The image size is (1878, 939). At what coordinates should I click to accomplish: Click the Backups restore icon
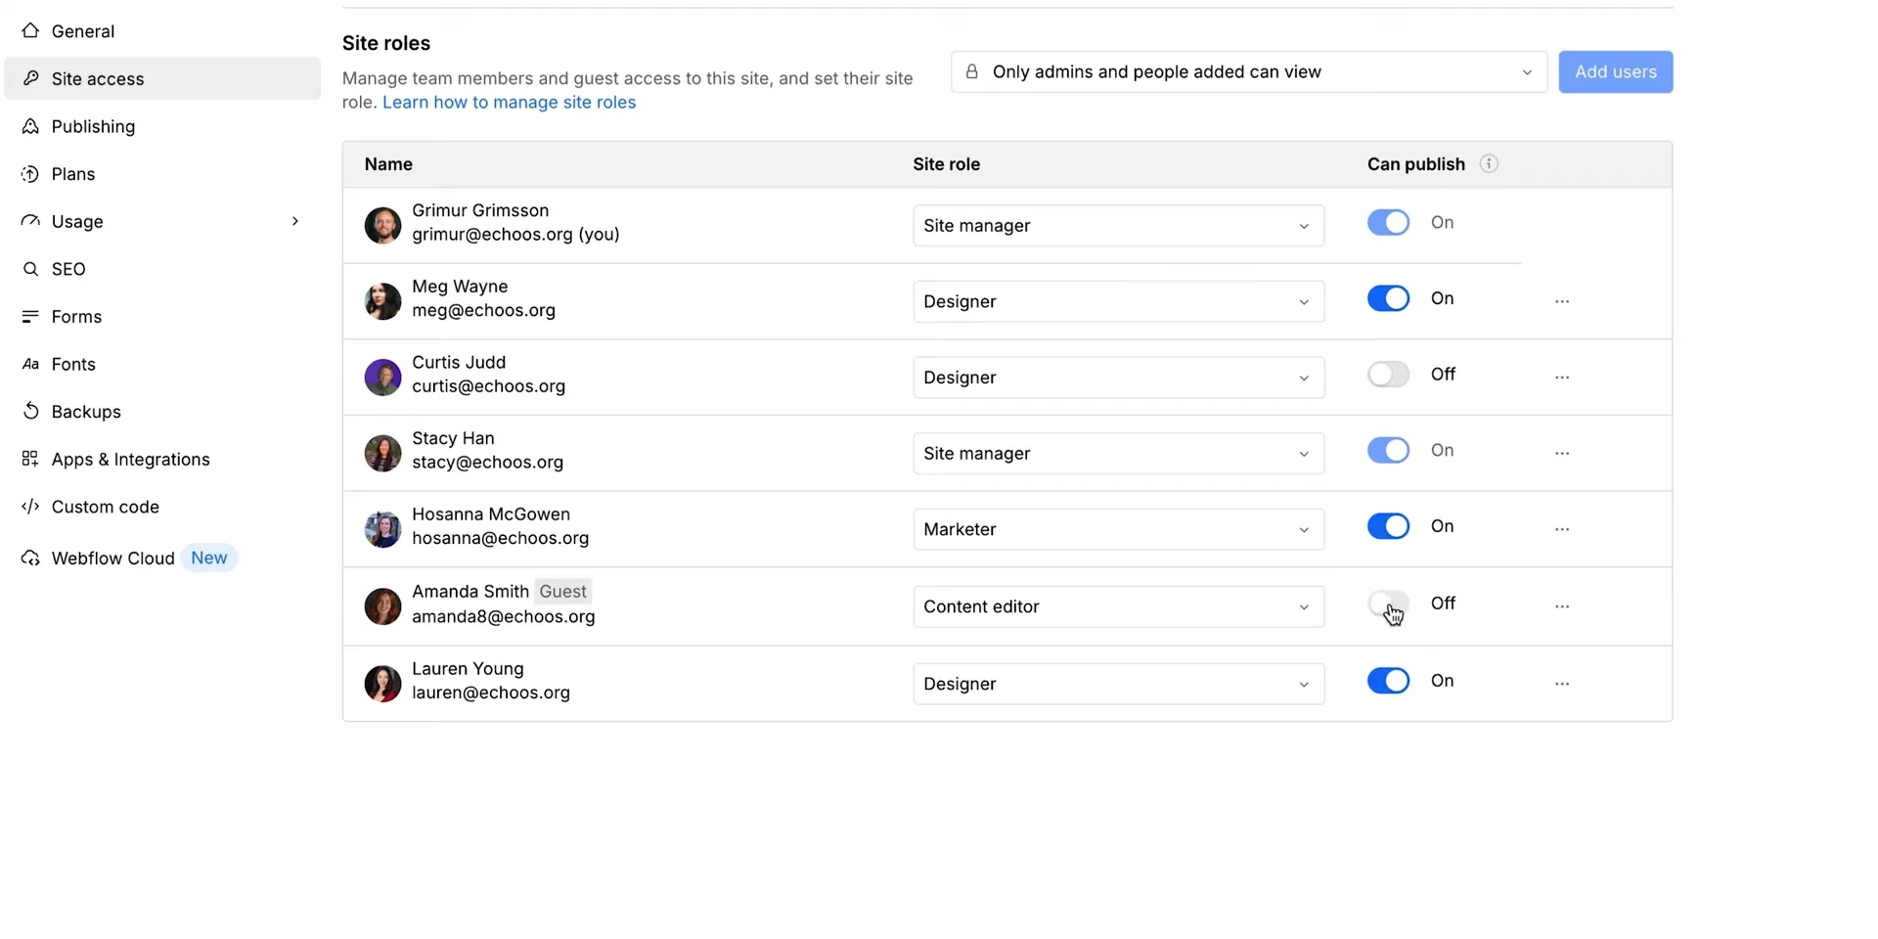click(x=30, y=411)
